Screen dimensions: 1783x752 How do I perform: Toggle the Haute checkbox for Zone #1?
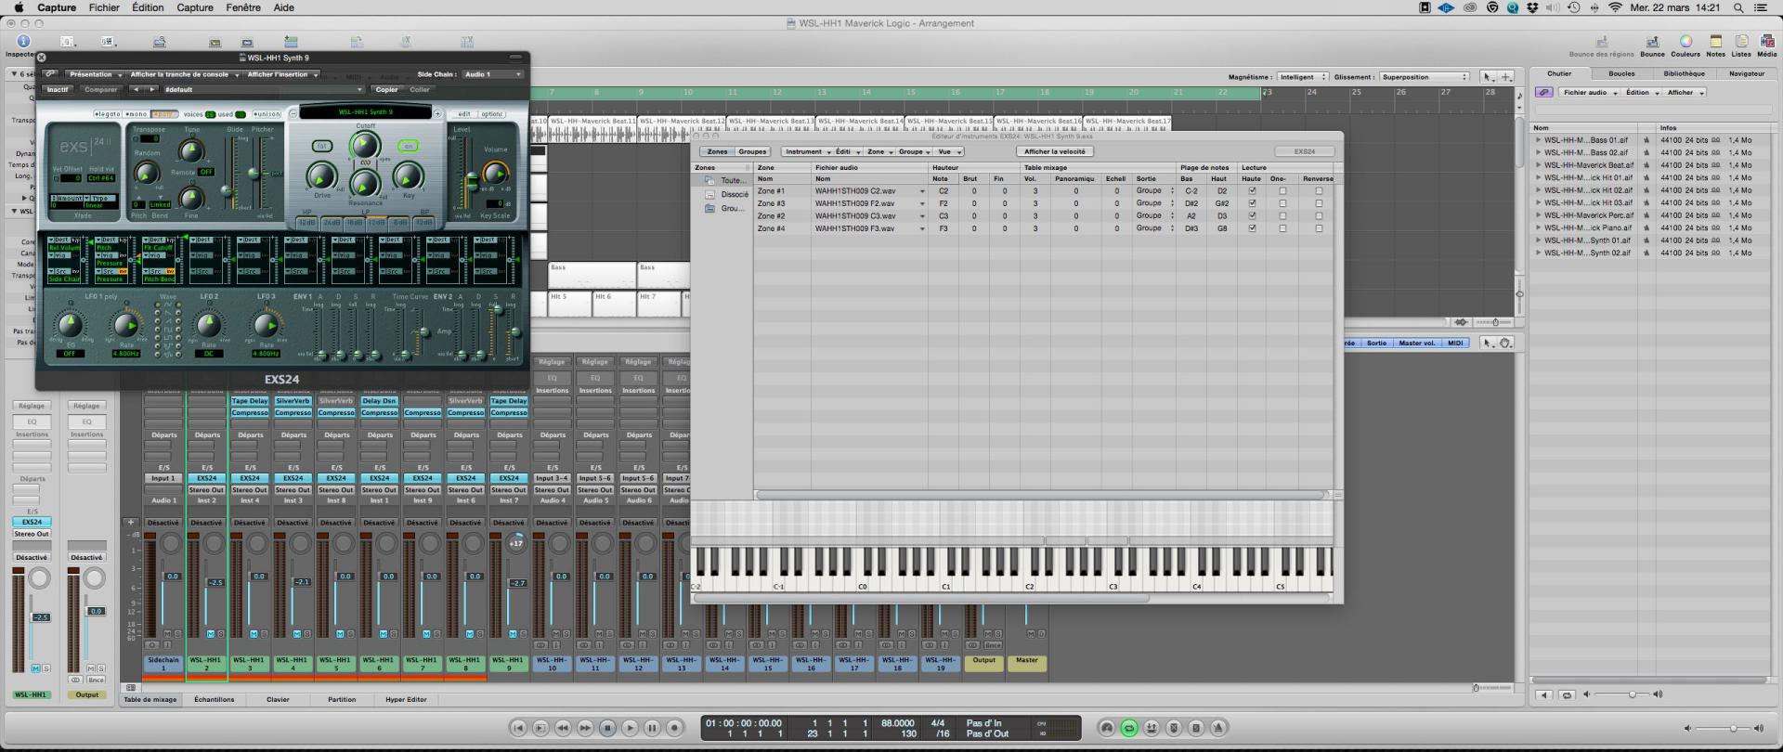(x=1252, y=191)
